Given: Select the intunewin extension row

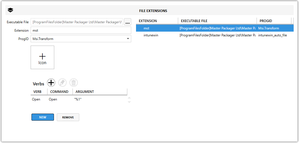Looking at the screenshot, I should [215, 35].
